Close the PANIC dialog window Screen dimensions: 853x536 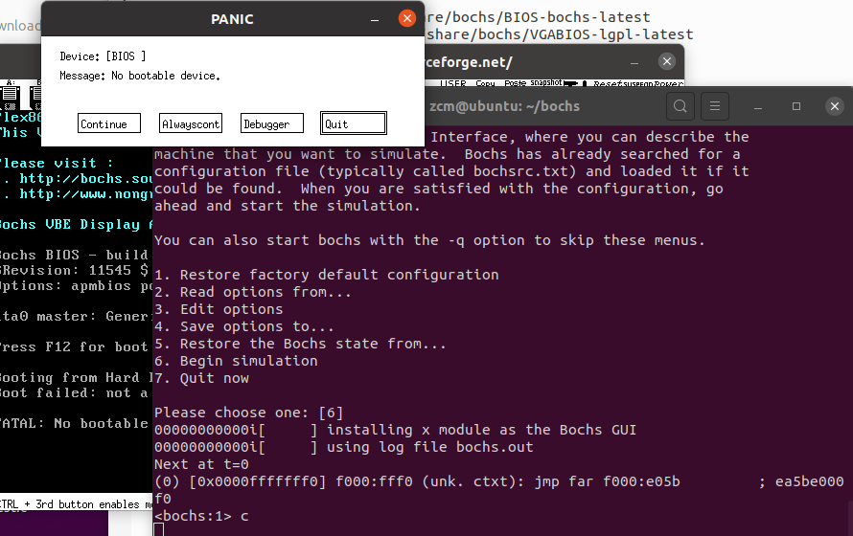407,18
